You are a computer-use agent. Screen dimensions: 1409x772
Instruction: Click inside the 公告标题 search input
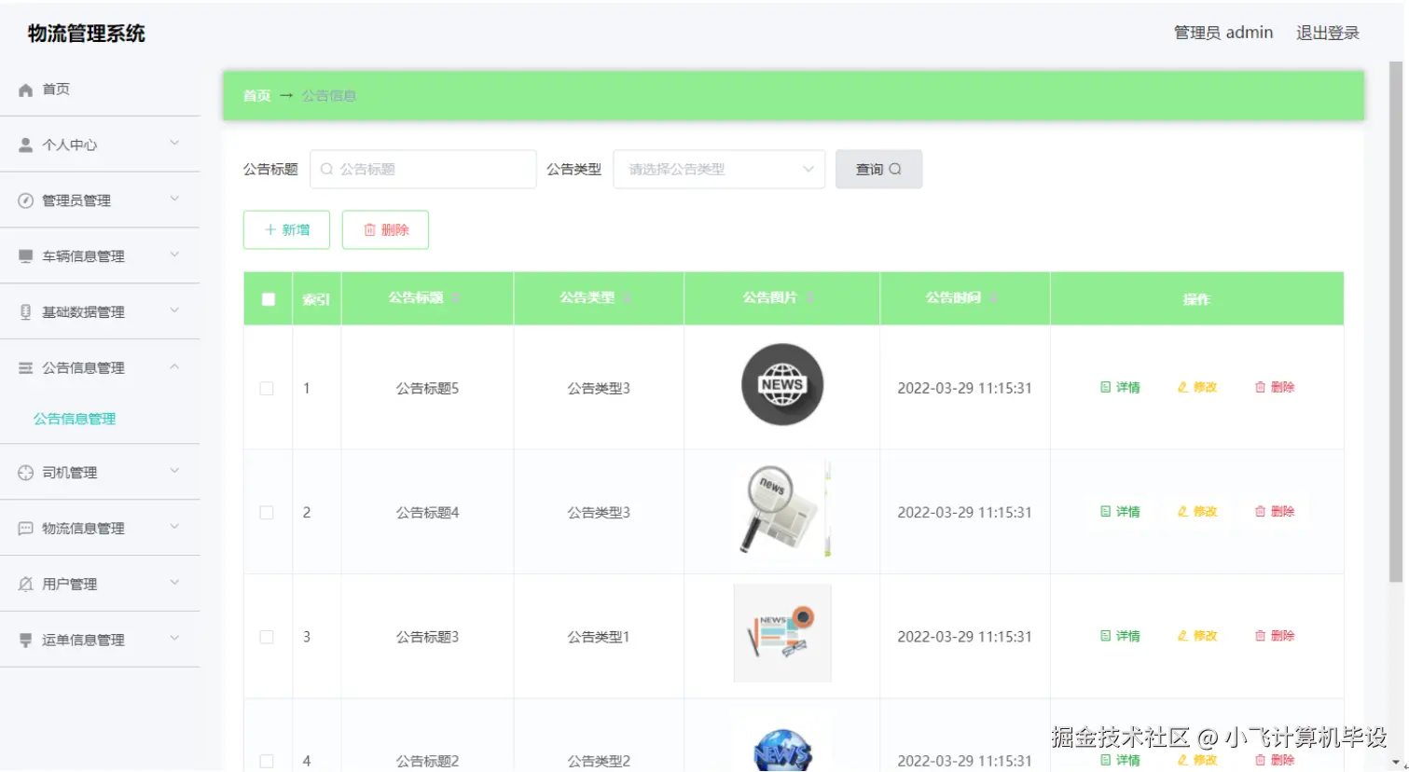(x=423, y=169)
